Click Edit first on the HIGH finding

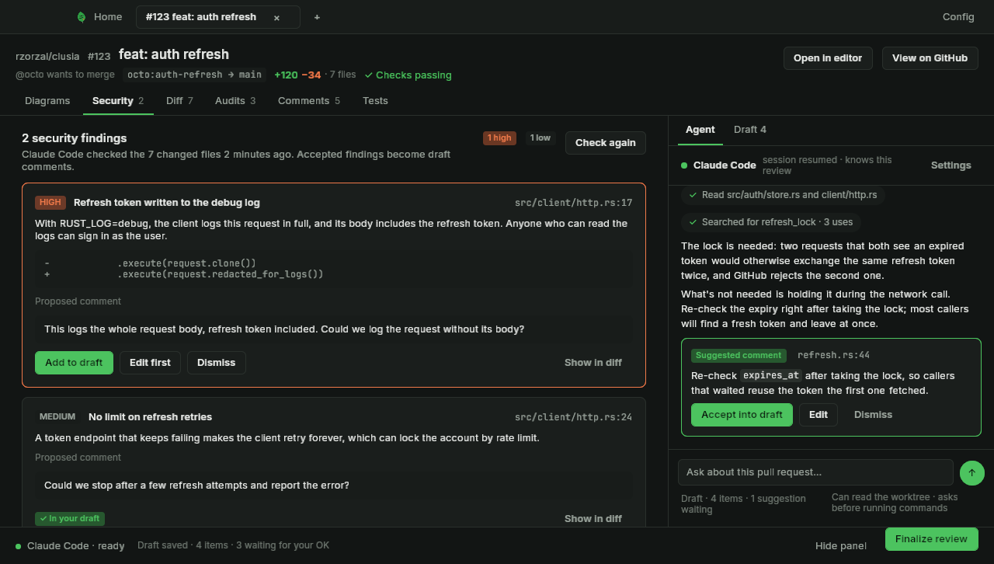coord(150,363)
